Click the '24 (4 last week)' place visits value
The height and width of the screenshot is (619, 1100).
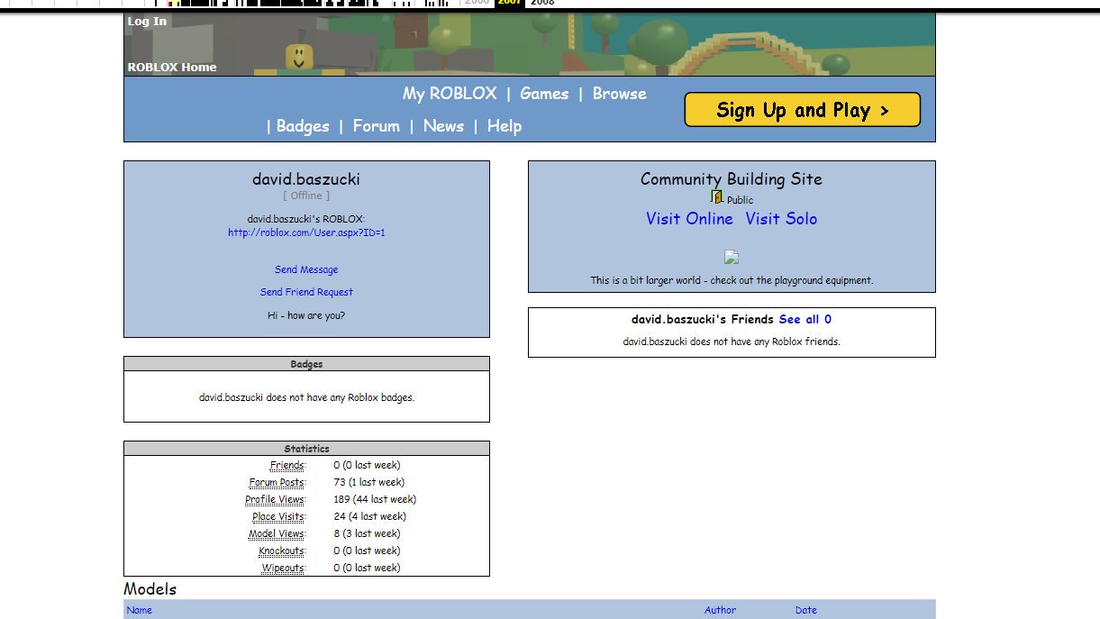pos(369,517)
